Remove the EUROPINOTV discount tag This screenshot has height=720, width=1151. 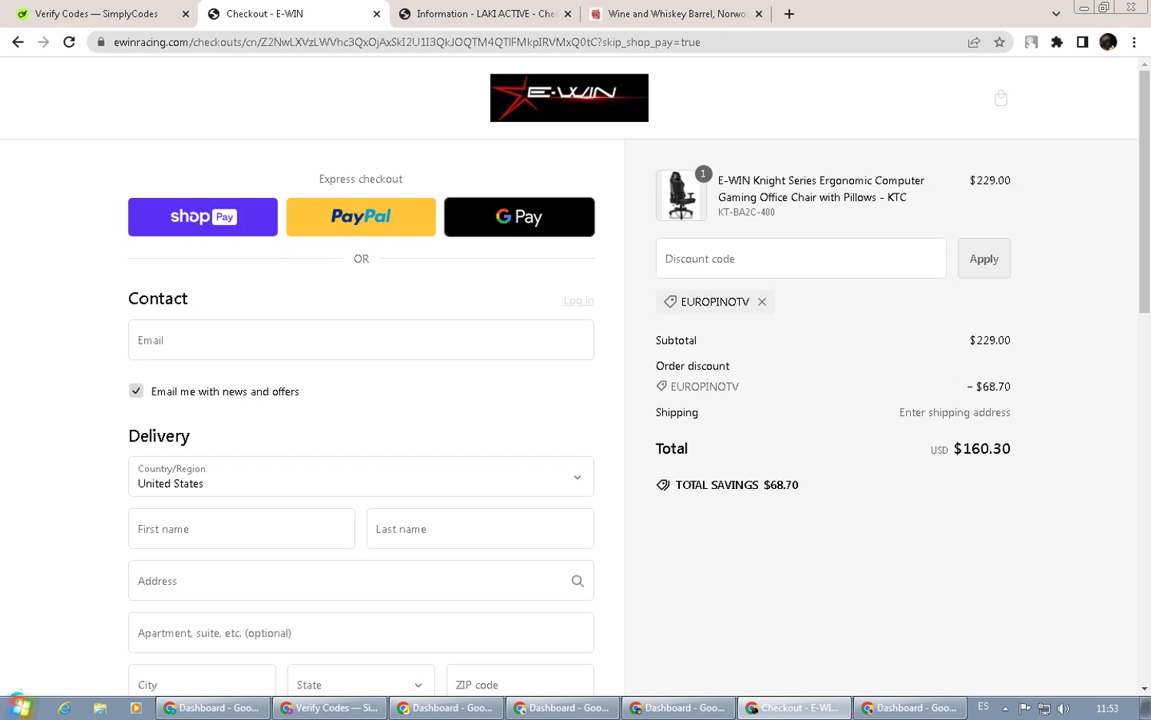tap(762, 302)
